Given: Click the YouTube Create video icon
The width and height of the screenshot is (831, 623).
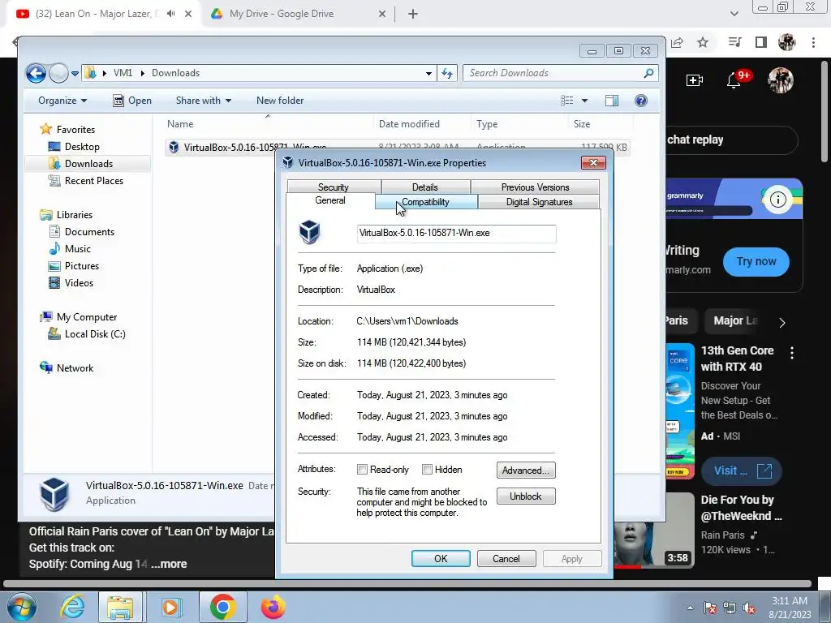Looking at the screenshot, I should tap(695, 80).
